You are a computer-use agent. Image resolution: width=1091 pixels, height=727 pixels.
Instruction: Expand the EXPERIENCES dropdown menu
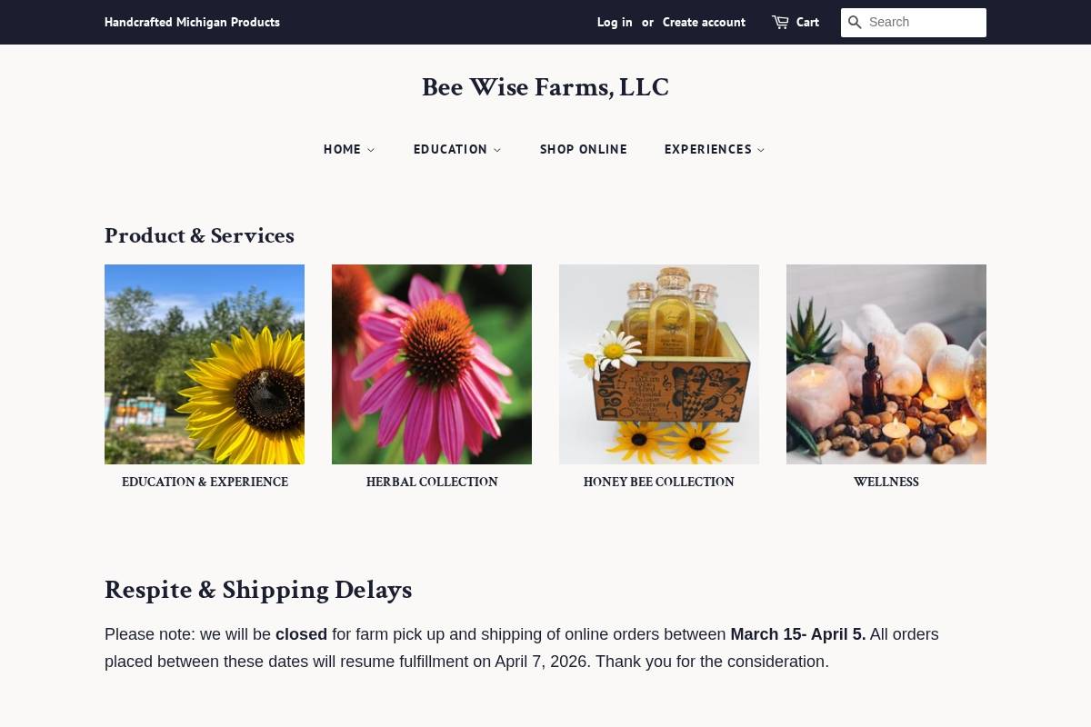pyautogui.click(x=715, y=149)
